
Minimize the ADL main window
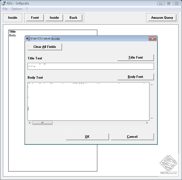[161, 3]
